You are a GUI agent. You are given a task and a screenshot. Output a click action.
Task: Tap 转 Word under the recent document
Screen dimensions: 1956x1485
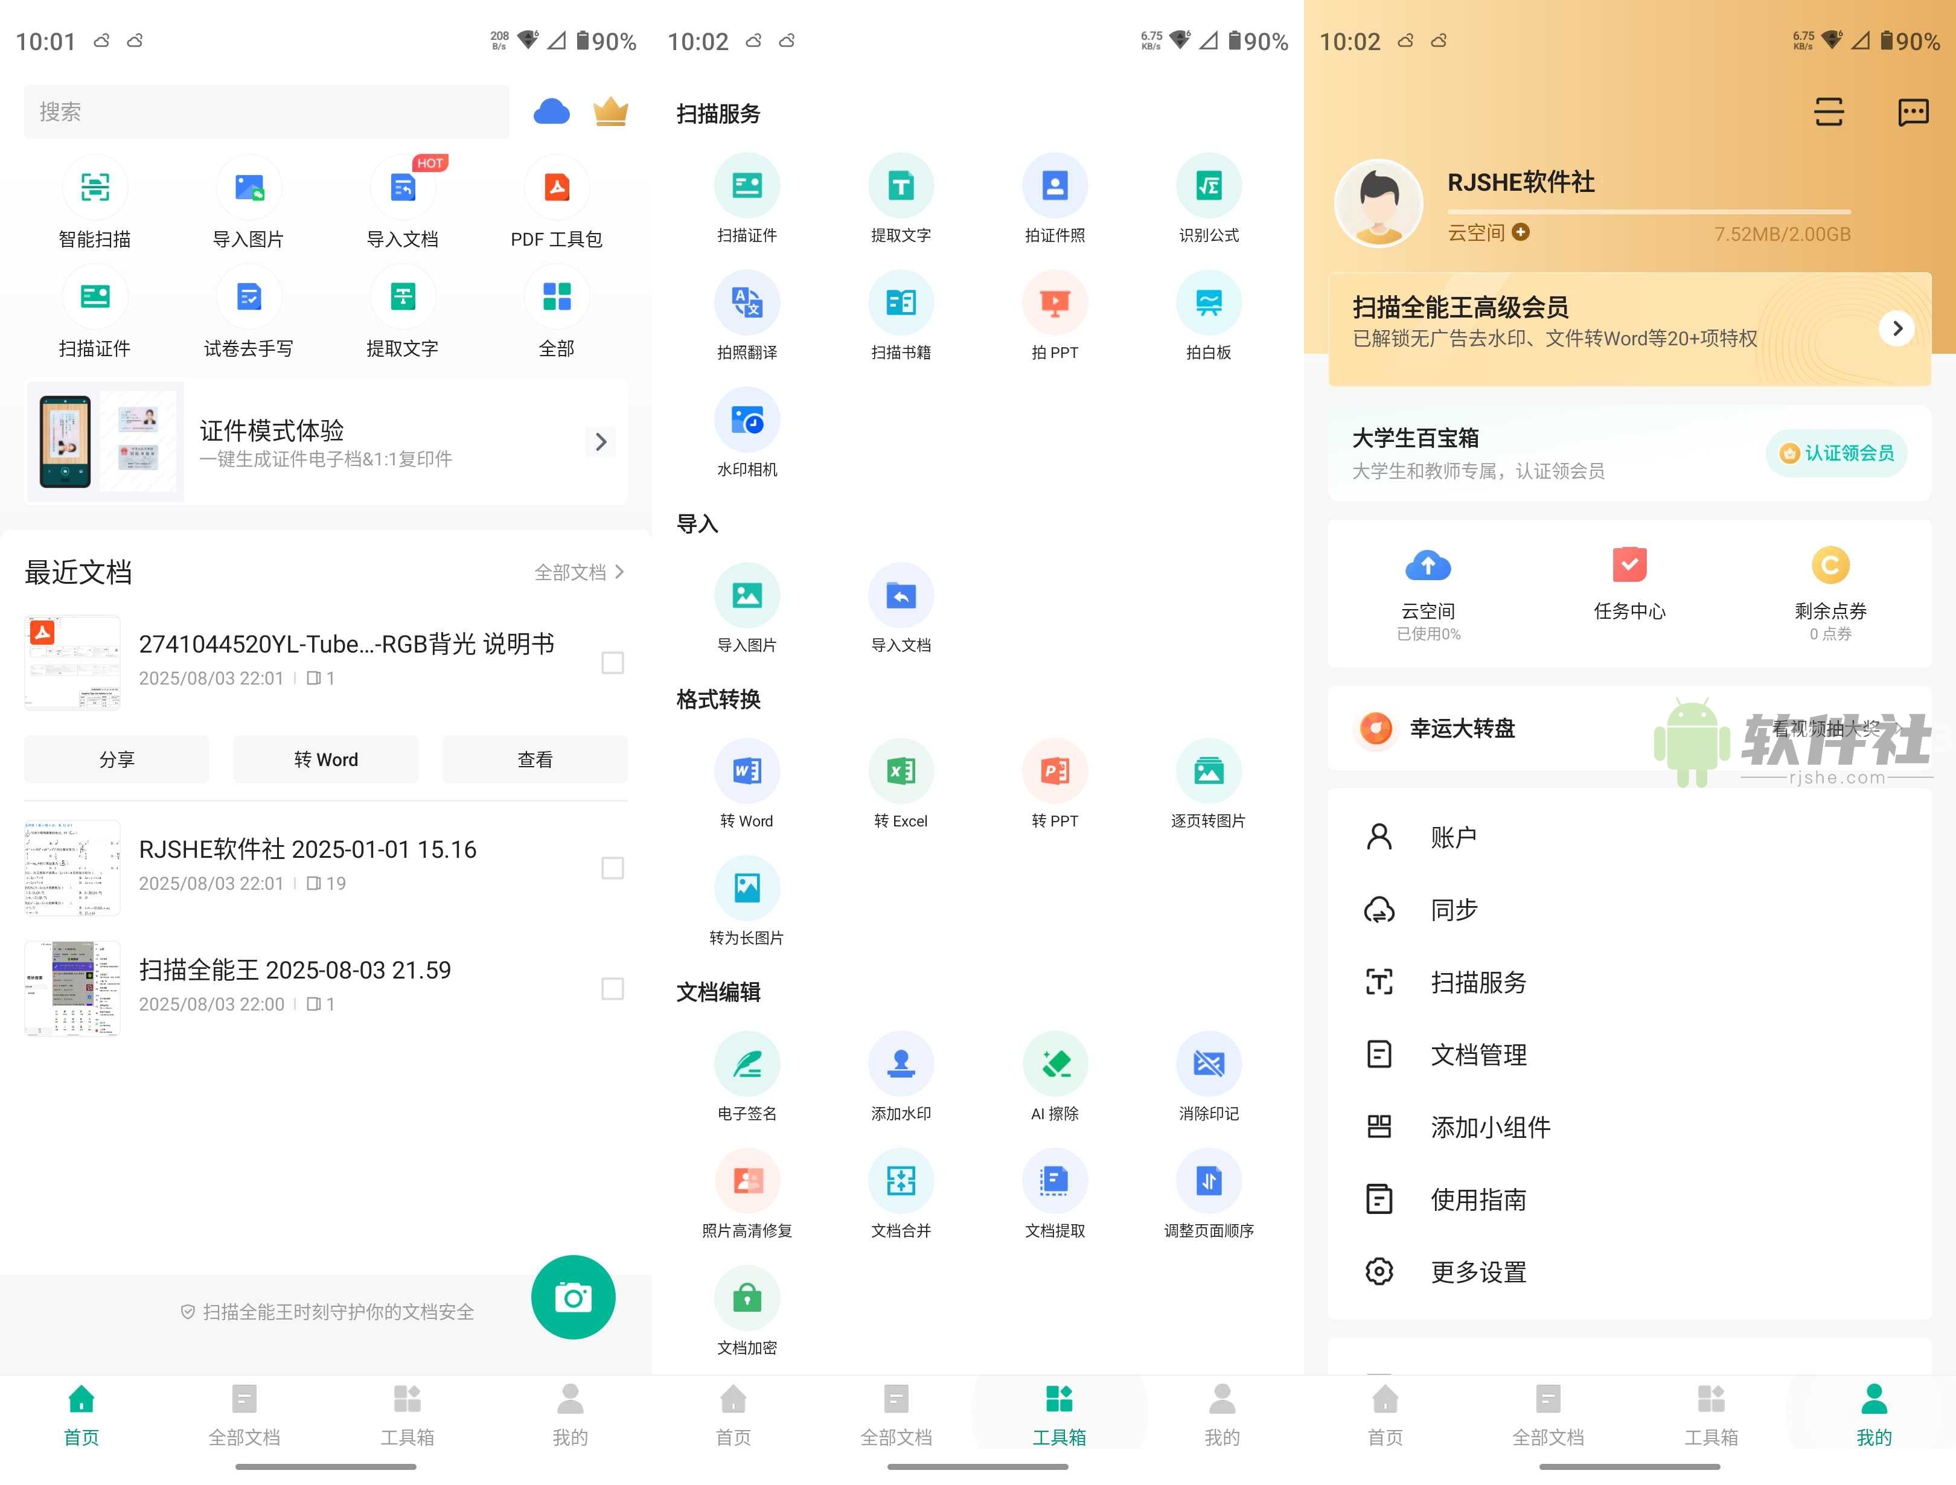pos(325,759)
